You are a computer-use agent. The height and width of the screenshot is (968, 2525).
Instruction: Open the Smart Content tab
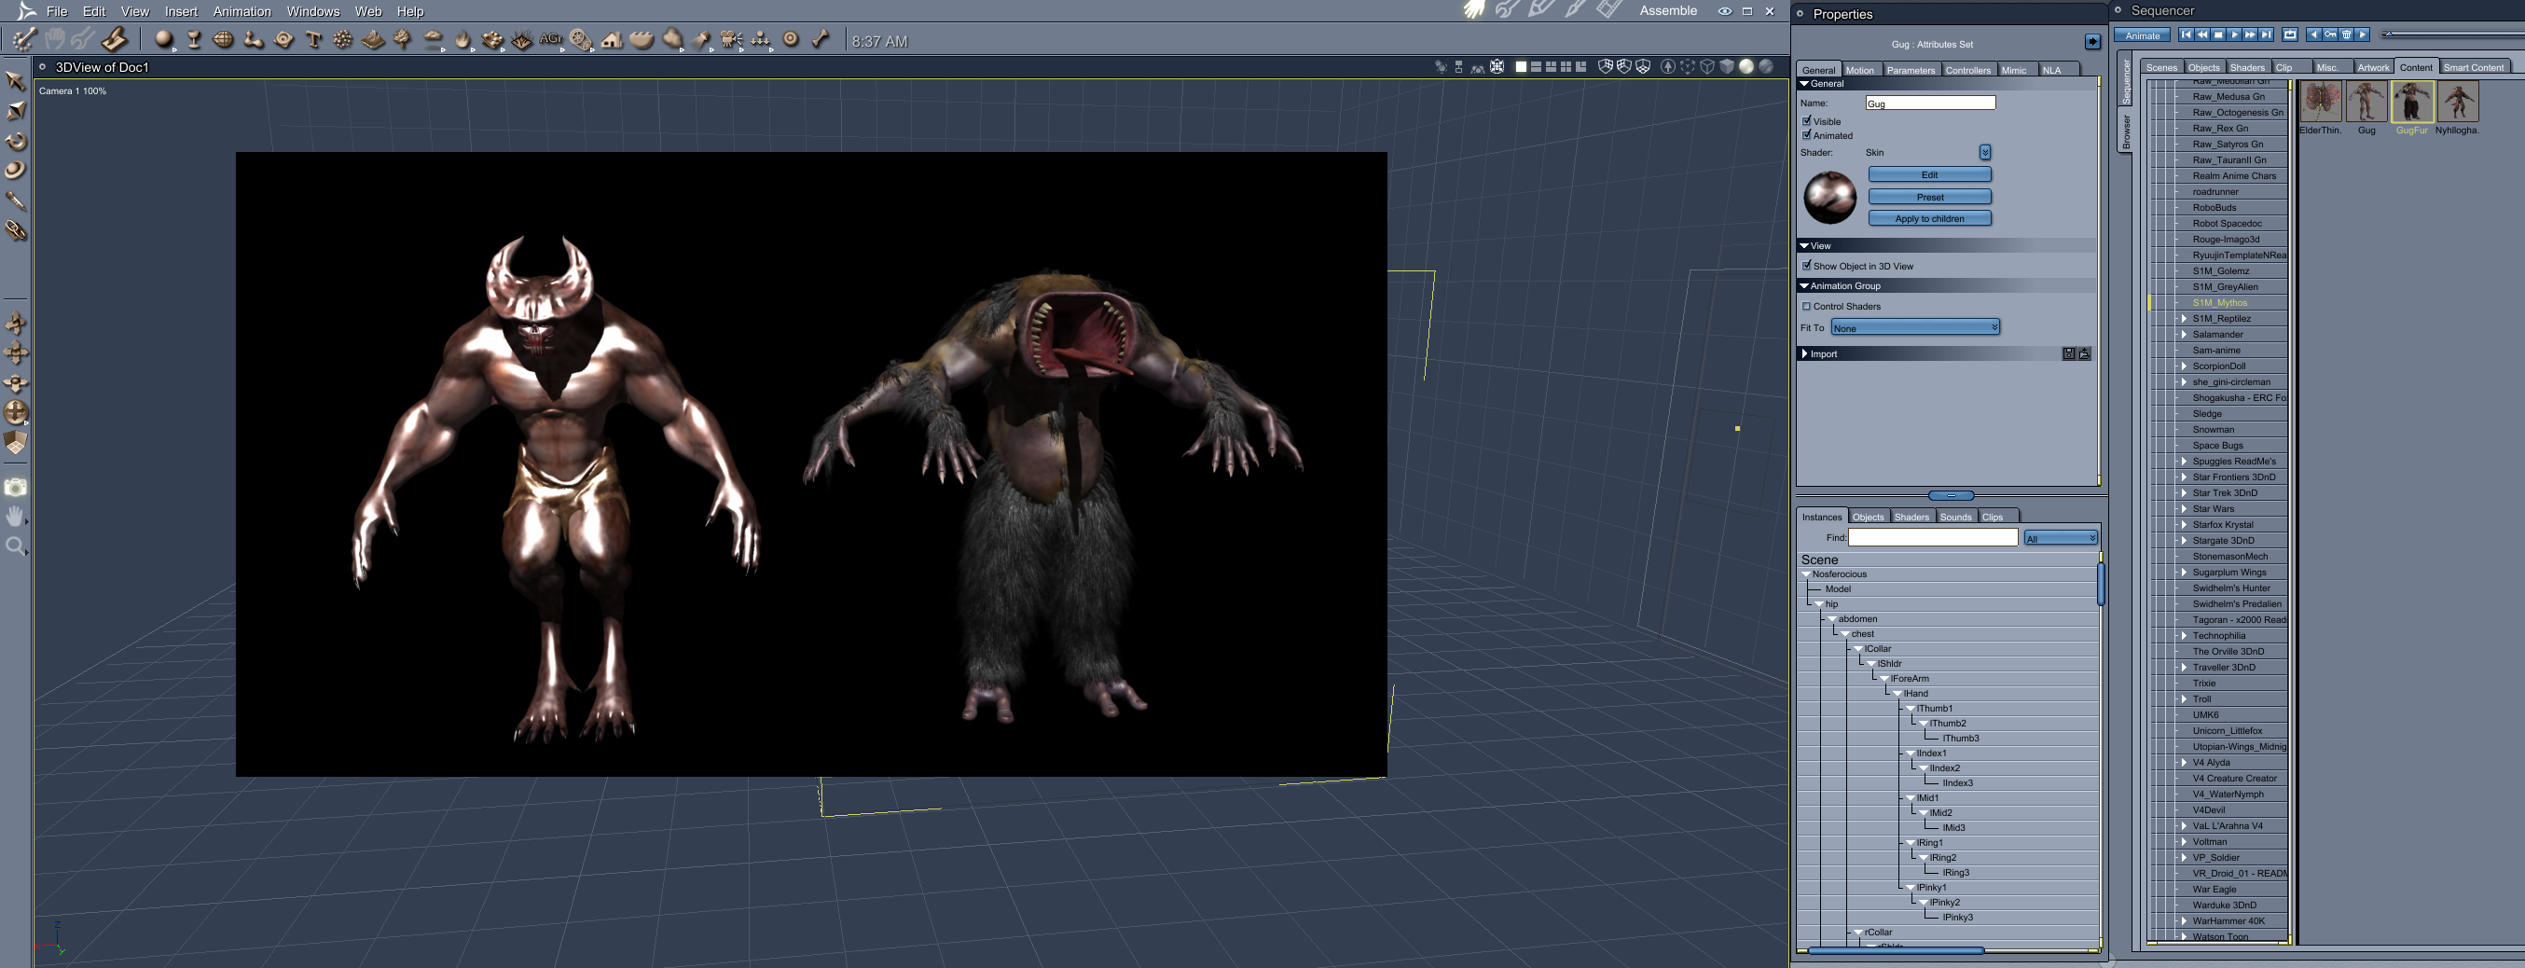click(x=2473, y=67)
